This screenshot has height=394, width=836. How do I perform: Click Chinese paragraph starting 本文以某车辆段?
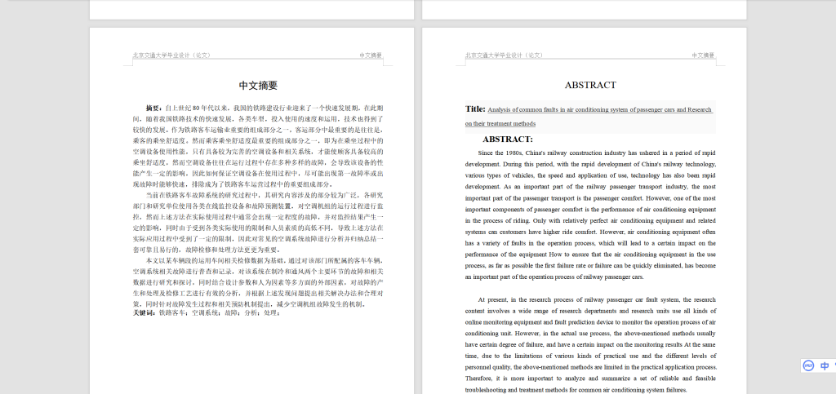pos(258,282)
